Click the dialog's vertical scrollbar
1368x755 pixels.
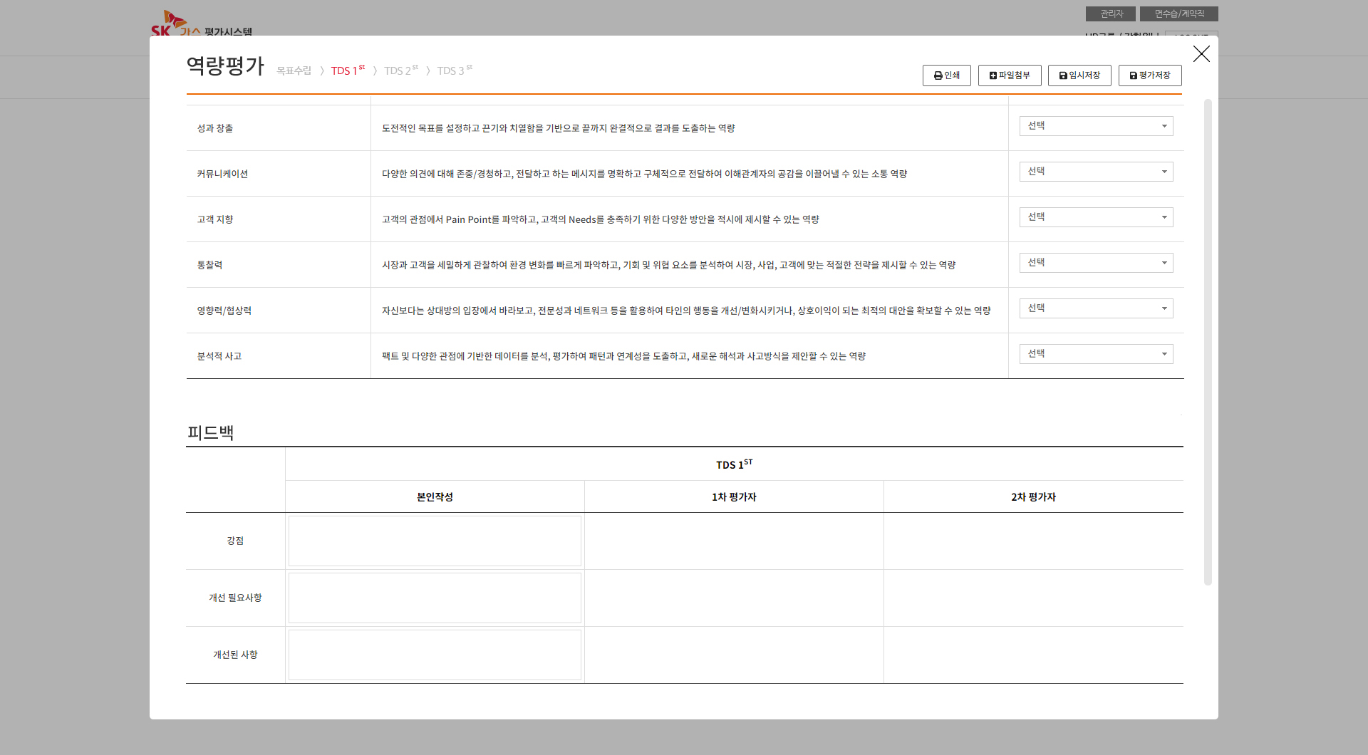click(x=1208, y=342)
